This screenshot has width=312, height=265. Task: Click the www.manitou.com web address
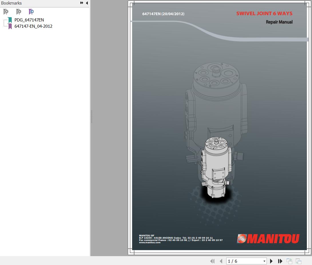coord(150,242)
